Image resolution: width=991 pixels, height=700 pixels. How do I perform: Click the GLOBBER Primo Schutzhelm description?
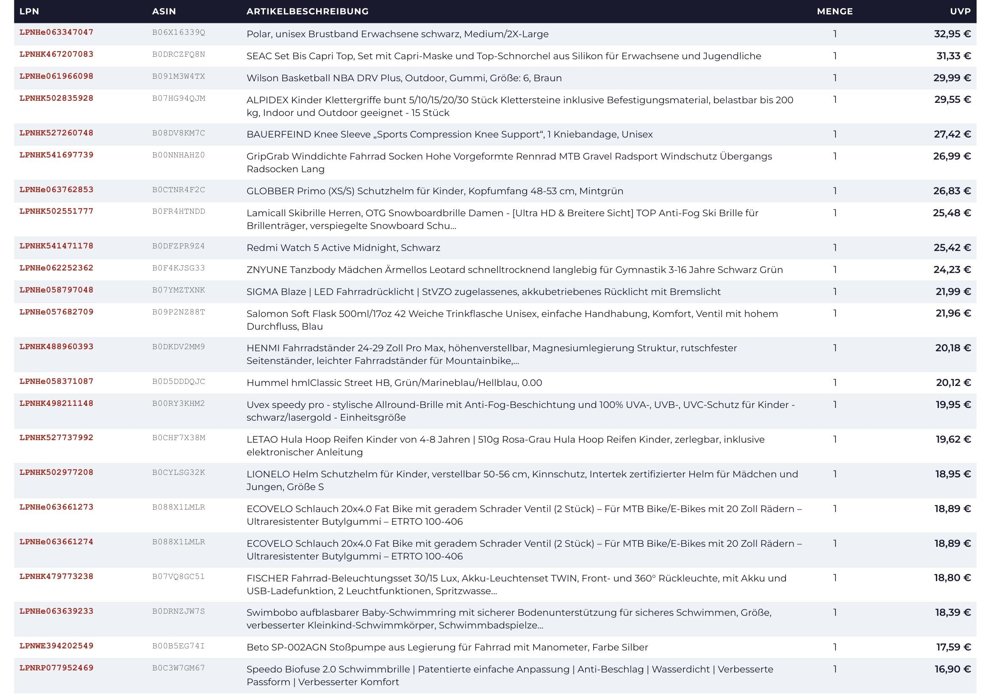point(435,191)
